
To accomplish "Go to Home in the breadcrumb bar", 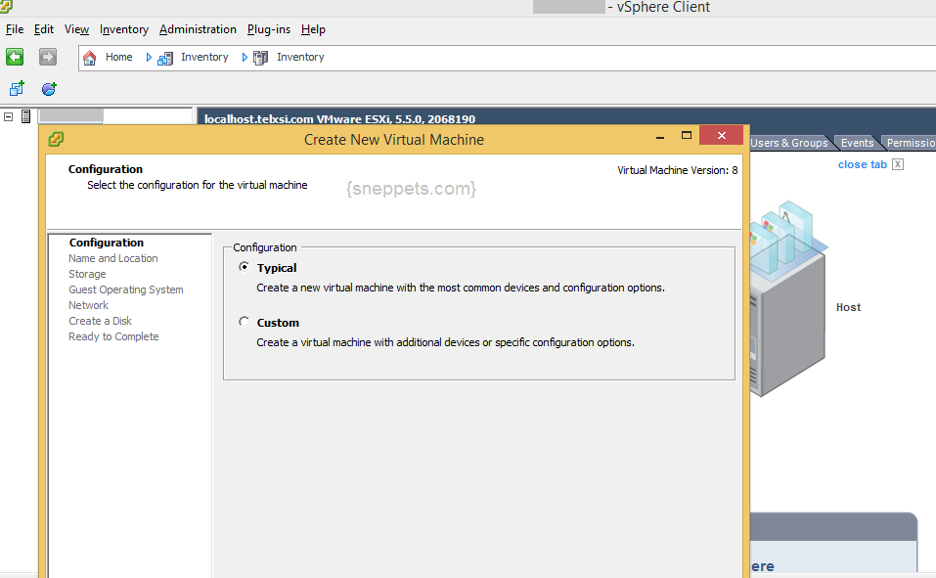I will pyautogui.click(x=118, y=57).
